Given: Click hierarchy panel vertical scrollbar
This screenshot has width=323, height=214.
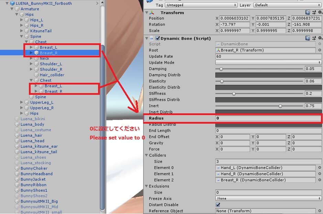Looking at the screenshot, I should [x=102, y=127].
